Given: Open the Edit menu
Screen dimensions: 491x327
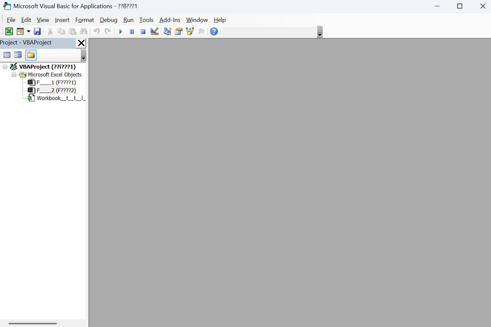Looking at the screenshot, I should pos(26,20).
